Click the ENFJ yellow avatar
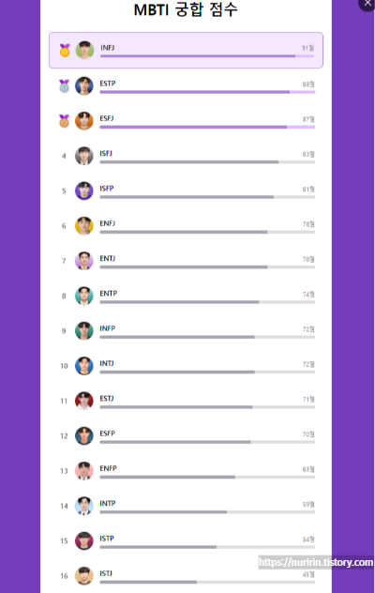 point(84,226)
